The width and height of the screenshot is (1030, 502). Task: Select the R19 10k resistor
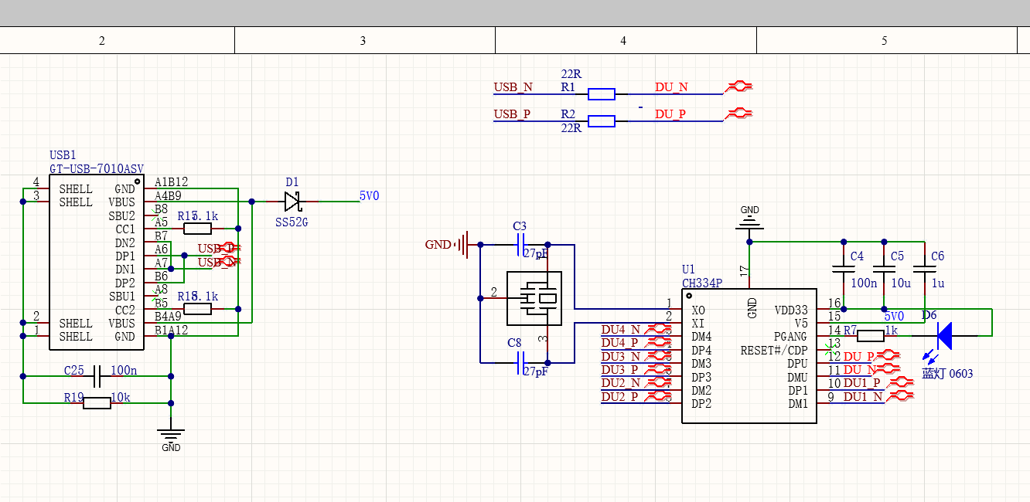pos(97,402)
